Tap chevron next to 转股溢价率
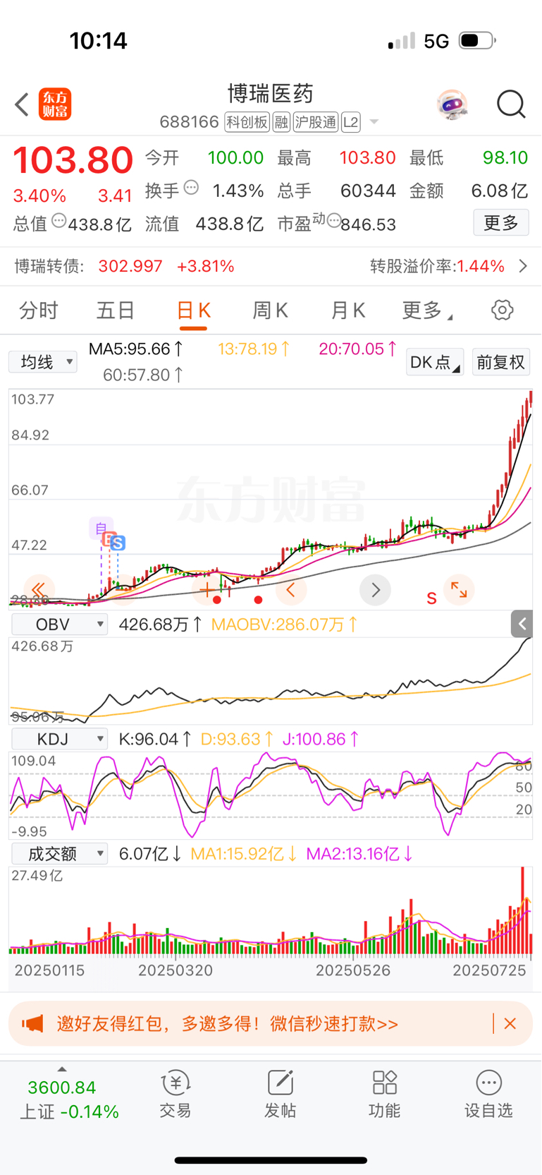 point(523,266)
